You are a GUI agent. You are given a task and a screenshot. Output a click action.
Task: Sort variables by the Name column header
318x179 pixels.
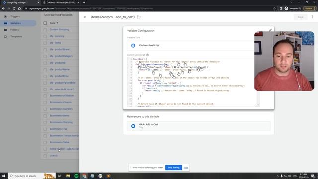pos(54,23)
